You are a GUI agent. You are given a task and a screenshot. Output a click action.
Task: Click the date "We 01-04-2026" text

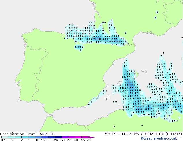pyautogui.click(x=122, y=134)
